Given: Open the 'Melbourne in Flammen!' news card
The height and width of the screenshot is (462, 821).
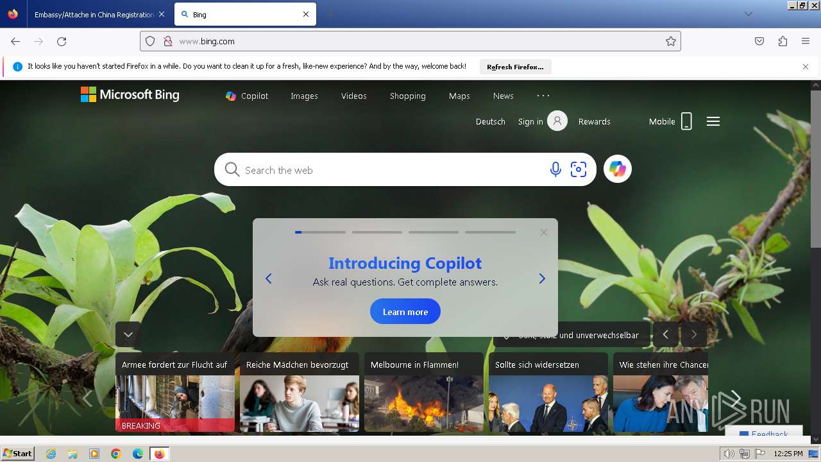Looking at the screenshot, I should click(x=424, y=391).
